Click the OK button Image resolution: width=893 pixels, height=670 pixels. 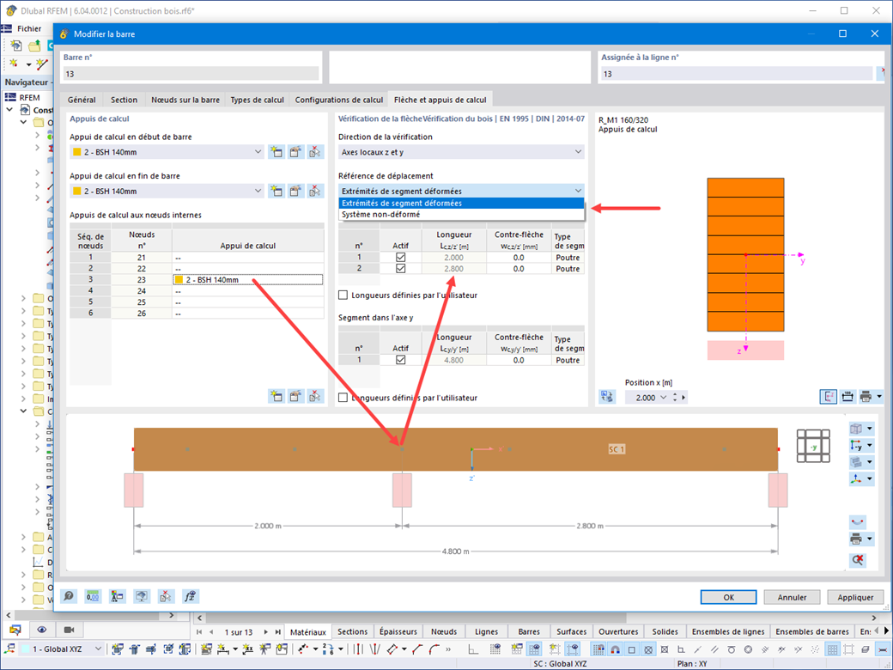pos(728,597)
